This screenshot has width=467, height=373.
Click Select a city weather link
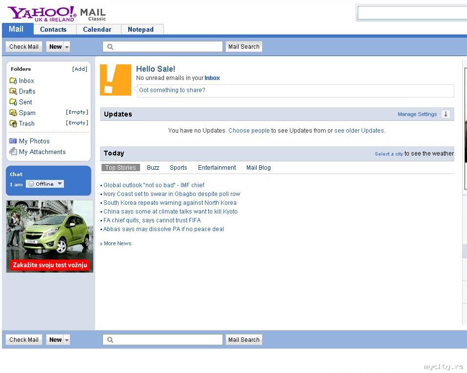388,154
